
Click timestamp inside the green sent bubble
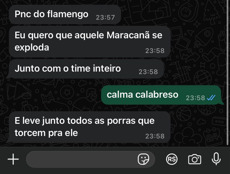tap(195, 98)
